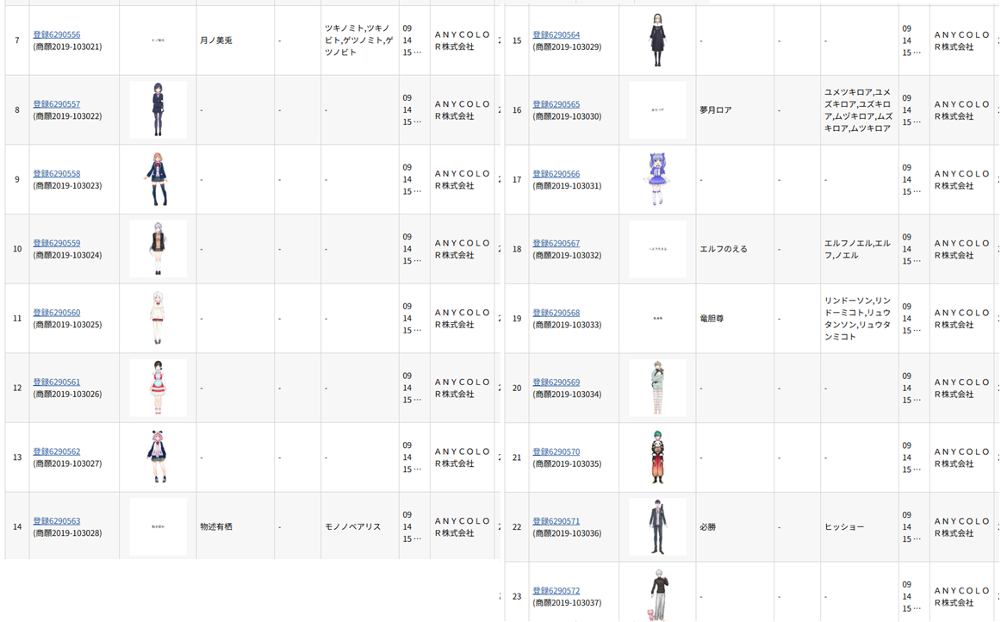Open trademark entry 登録6290559
Screen dimensions: 1007x622
(x=57, y=243)
